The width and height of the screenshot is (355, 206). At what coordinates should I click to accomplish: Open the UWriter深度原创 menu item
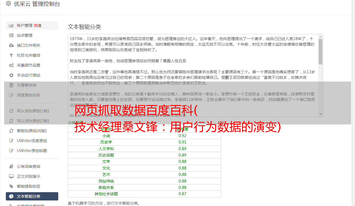click(x=32, y=141)
